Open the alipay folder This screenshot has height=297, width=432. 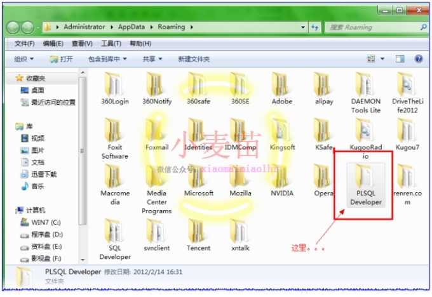[x=324, y=89]
